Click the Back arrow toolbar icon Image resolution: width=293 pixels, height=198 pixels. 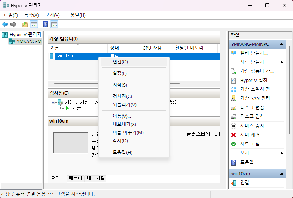pos(5,24)
